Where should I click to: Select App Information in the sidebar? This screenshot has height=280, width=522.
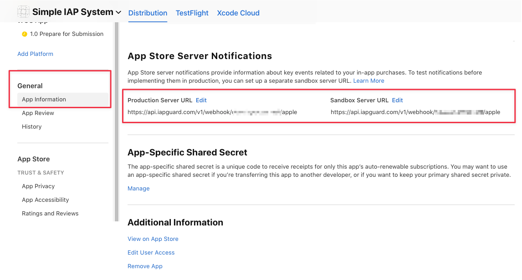[x=44, y=100]
